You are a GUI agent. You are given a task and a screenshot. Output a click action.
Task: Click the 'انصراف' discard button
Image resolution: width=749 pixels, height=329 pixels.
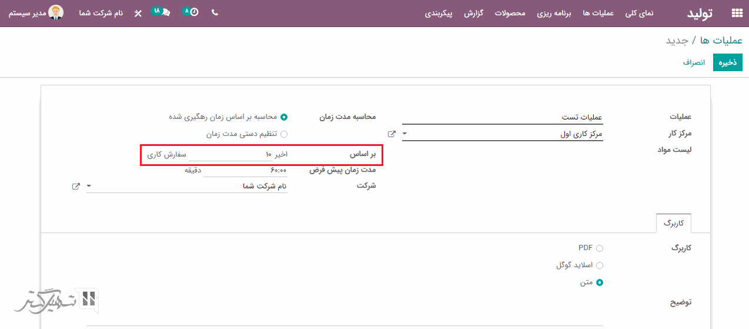point(694,62)
